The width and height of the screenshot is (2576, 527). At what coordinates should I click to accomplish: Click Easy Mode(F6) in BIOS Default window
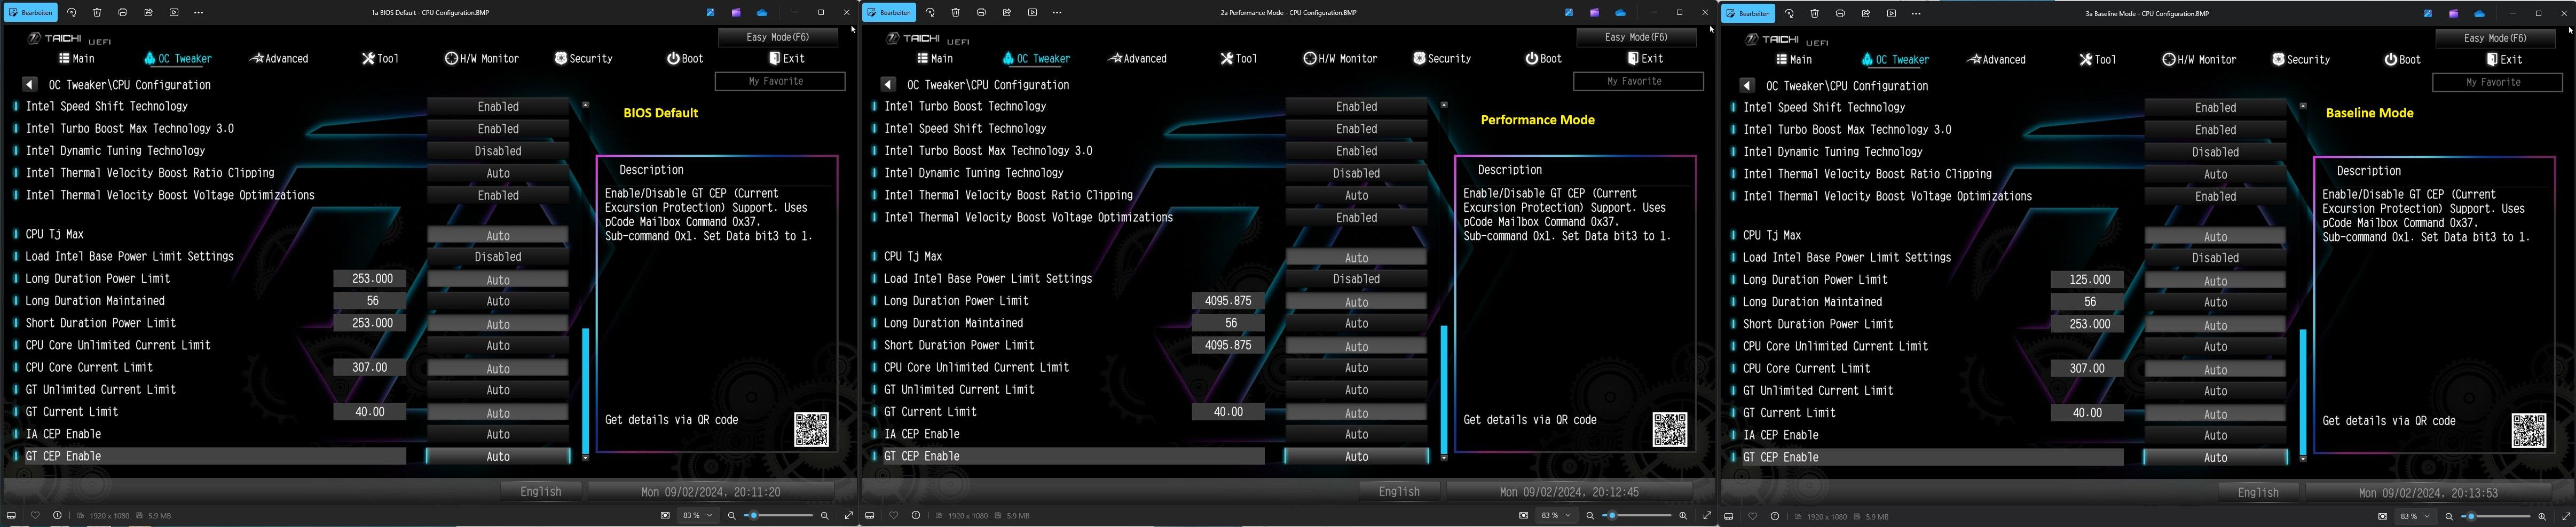(779, 37)
